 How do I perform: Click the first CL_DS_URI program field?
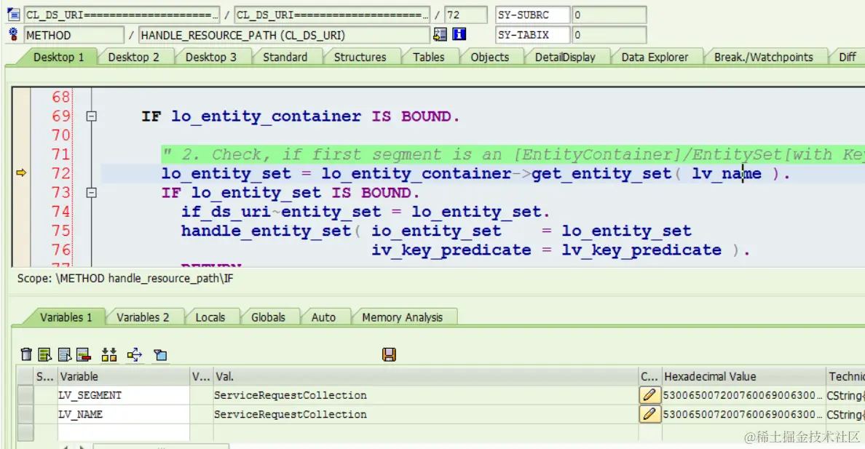point(122,15)
